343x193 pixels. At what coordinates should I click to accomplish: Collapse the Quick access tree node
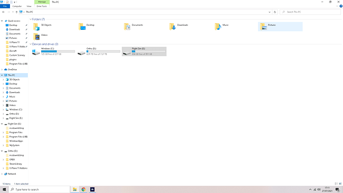pyautogui.click(x=2, y=21)
